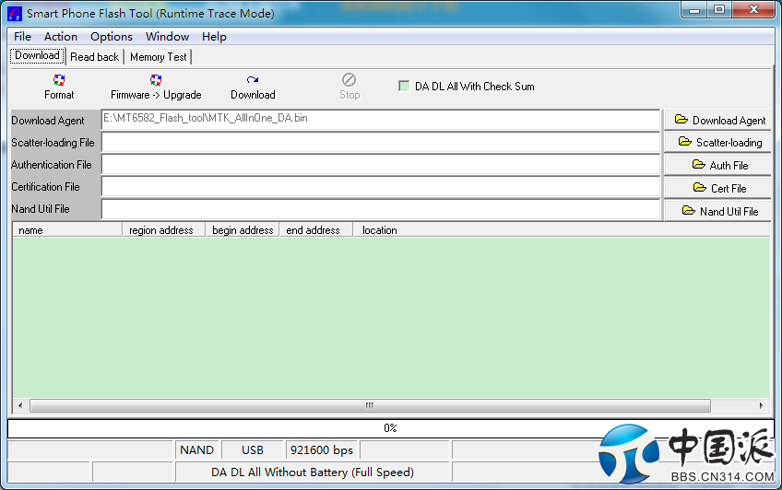
Task: Click the NAND status bar cell
Action: pos(197,450)
